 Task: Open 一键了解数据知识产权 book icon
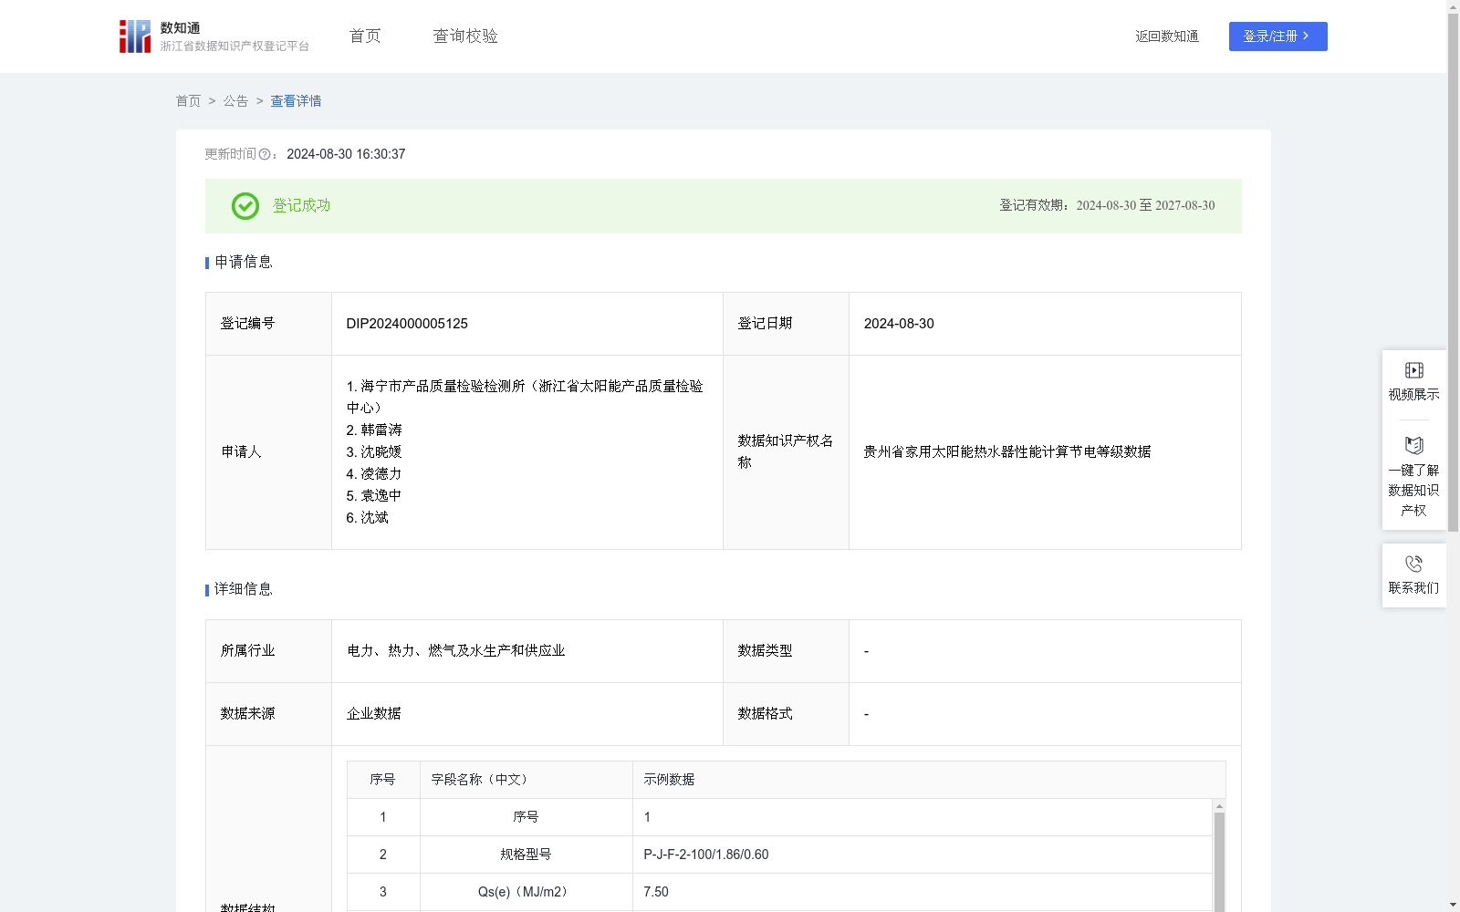click(1414, 446)
